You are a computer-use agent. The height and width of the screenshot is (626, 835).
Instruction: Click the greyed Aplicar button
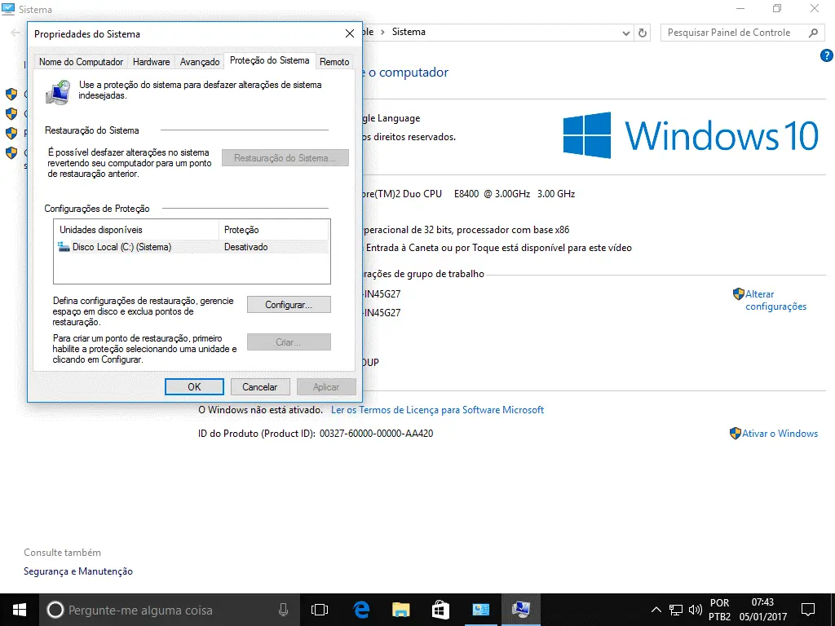pyautogui.click(x=326, y=387)
